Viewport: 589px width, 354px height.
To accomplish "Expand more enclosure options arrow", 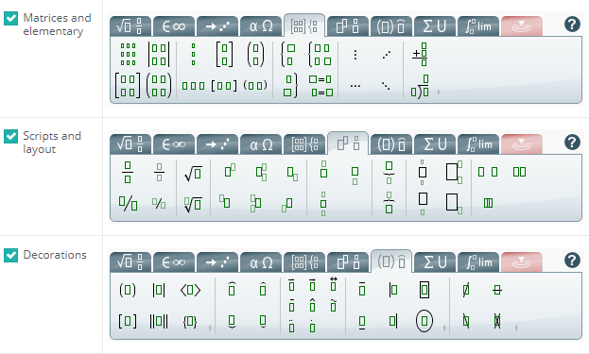I will coord(444,328).
